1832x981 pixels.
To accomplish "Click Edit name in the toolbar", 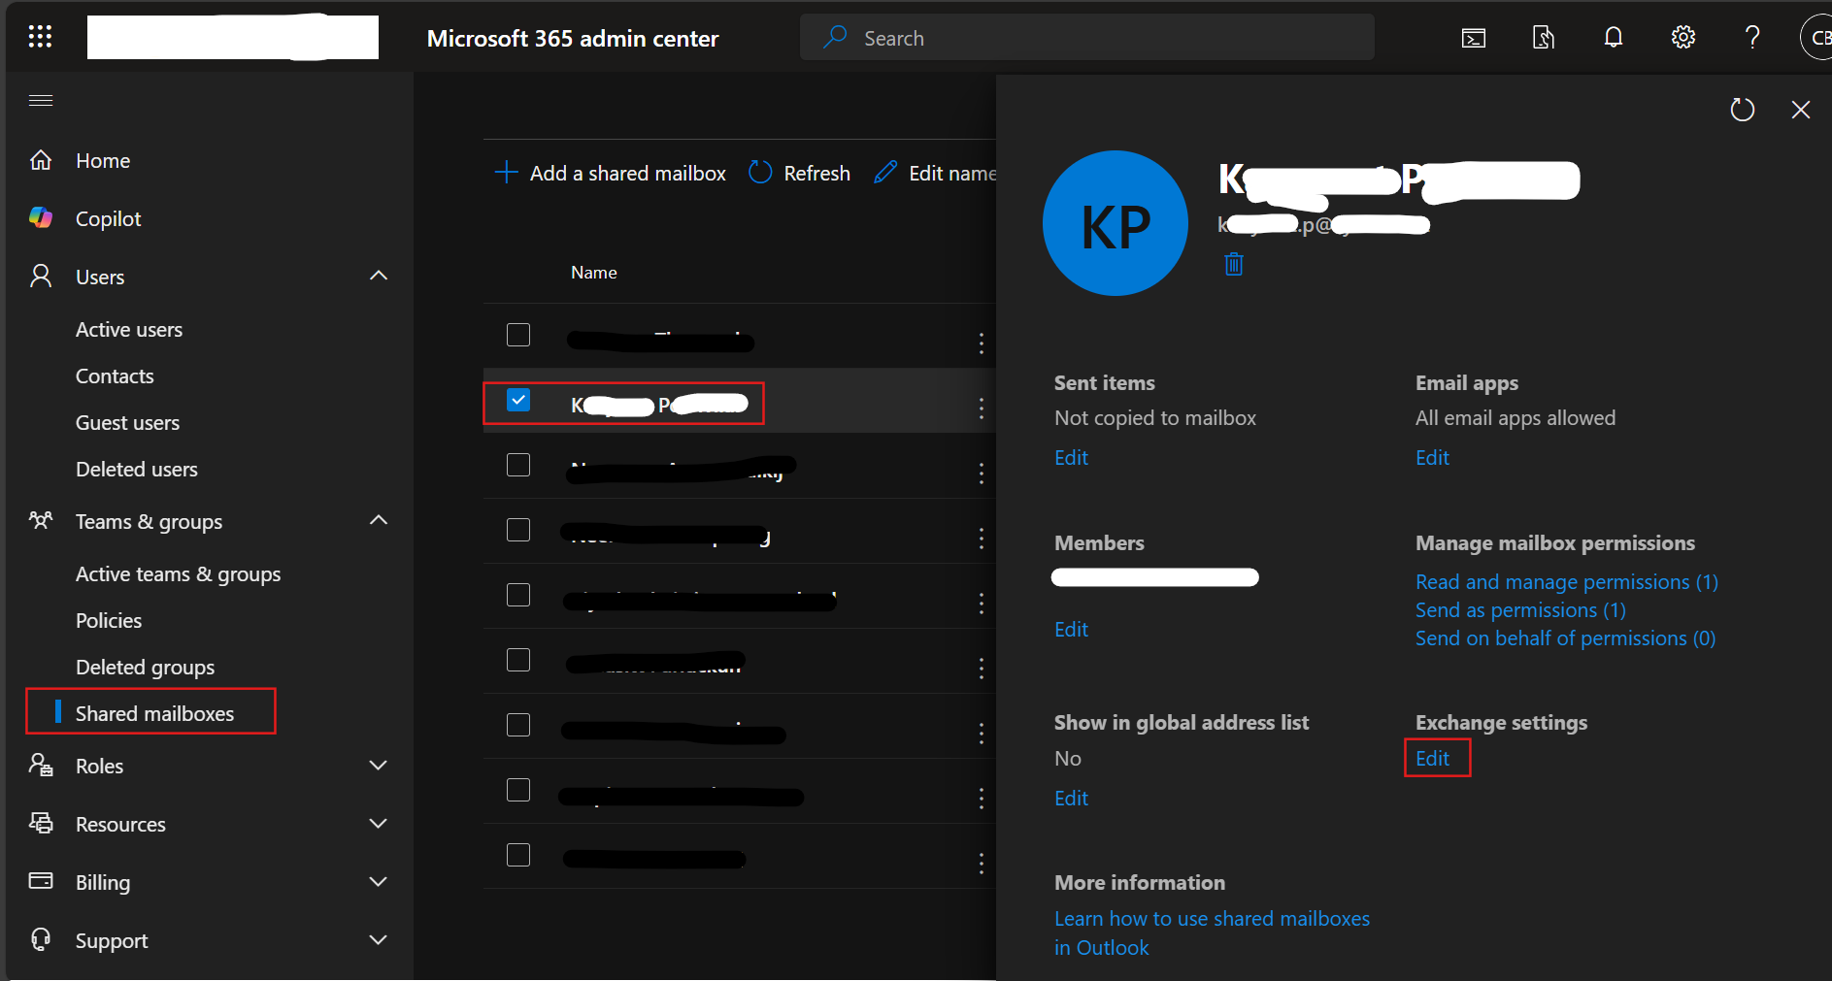I will coord(935,173).
